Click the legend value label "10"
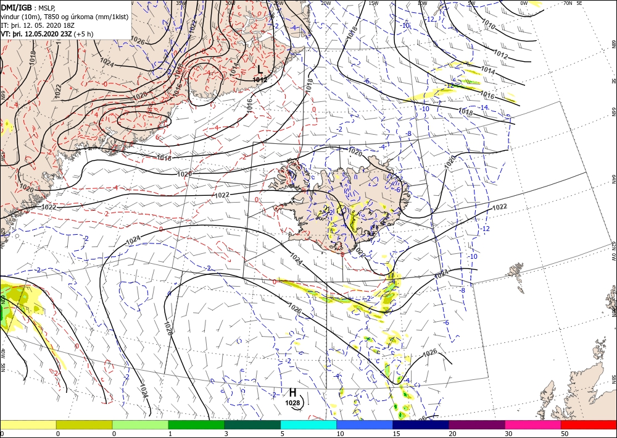617x438 pixels. point(340,434)
